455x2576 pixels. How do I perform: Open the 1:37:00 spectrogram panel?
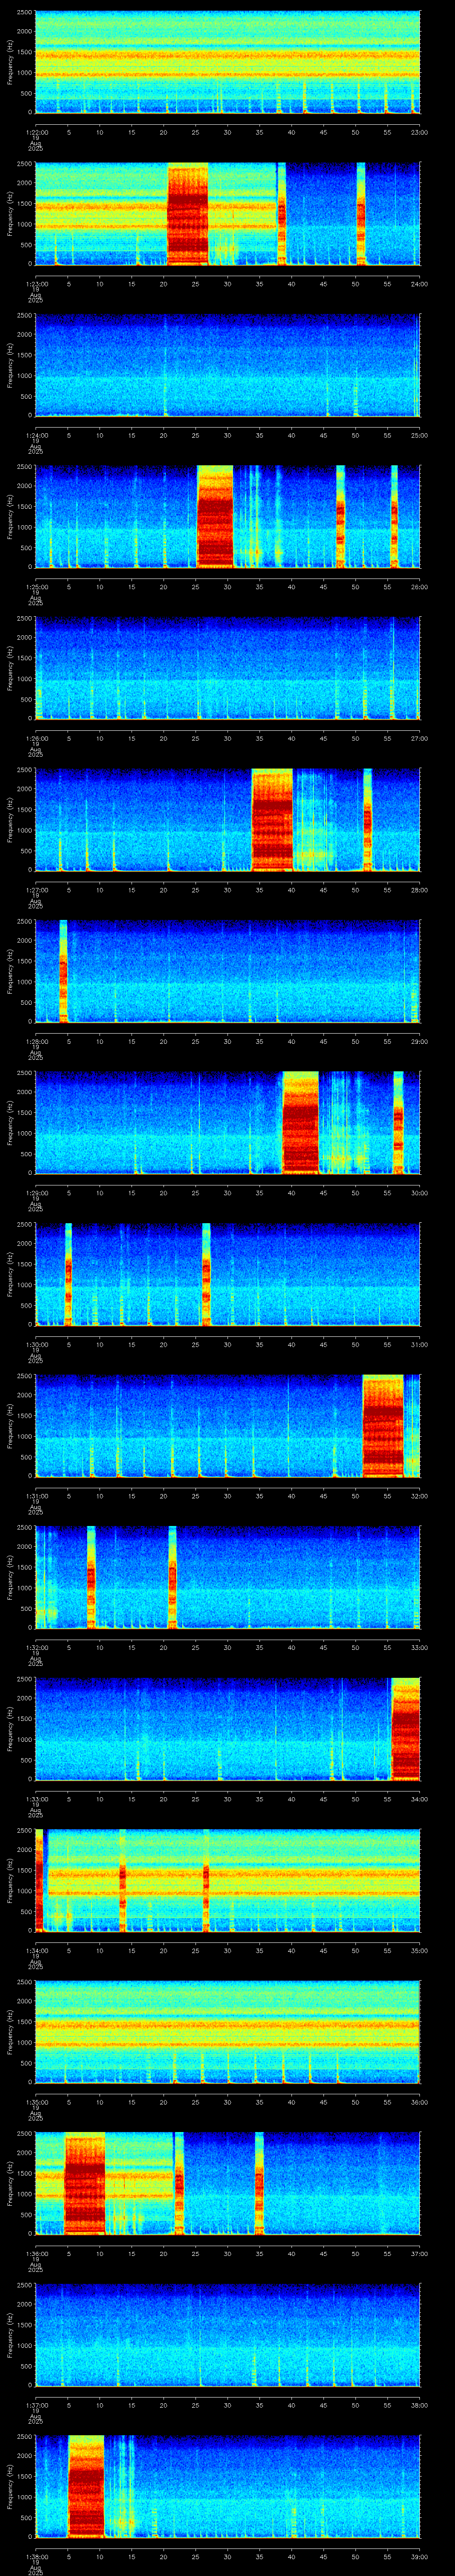pos(227,2335)
